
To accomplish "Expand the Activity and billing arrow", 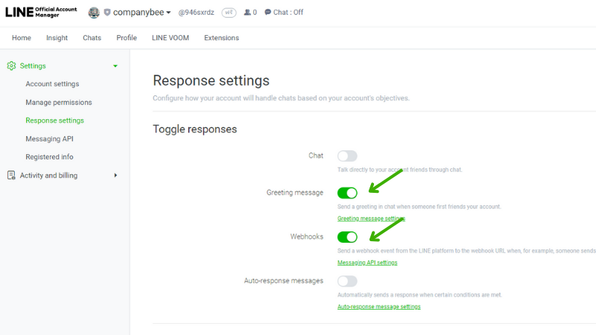I will coord(115,176).
